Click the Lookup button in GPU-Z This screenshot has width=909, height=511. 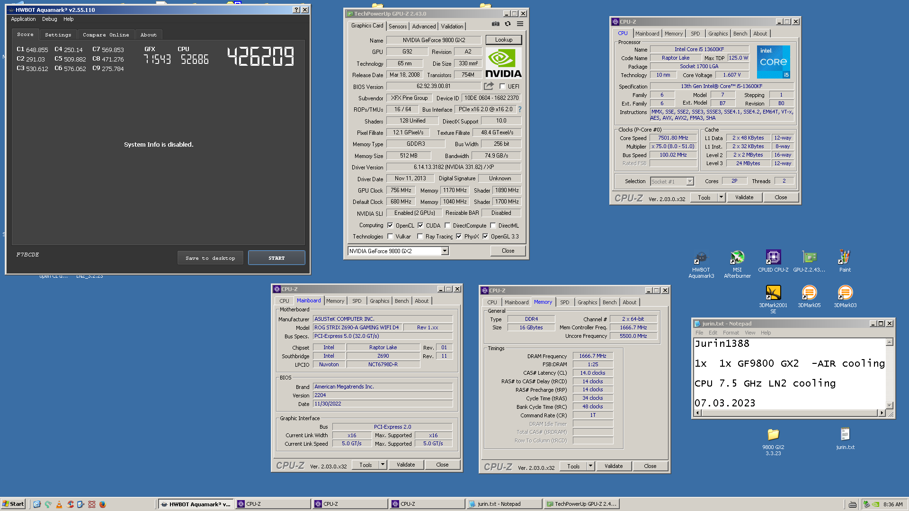[x=503, y=40]
